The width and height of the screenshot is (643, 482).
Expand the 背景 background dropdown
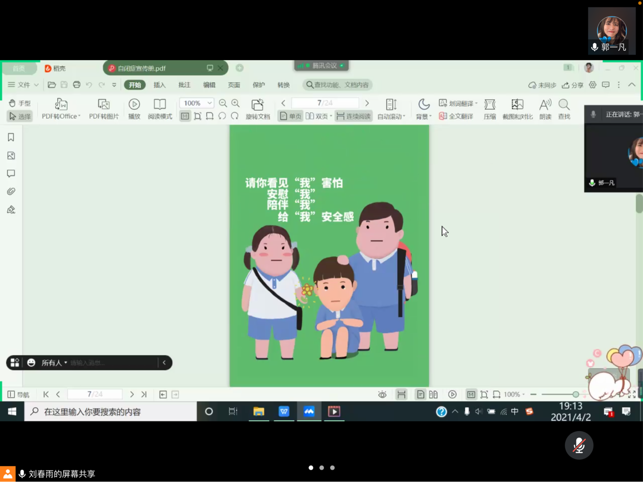point(424,116)
